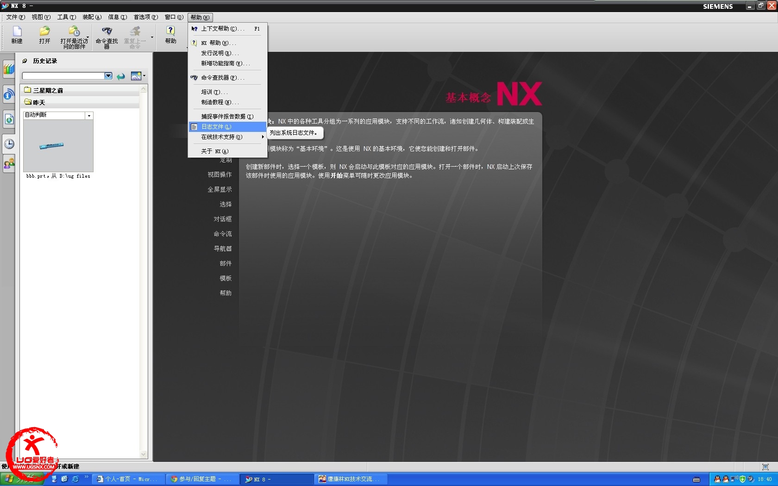
Task: Click the pin icon beside 历史记录
Action: pos(25,61)
